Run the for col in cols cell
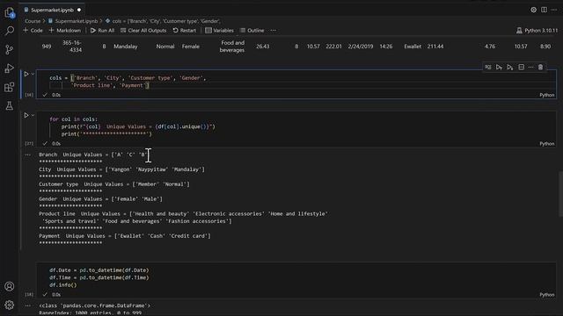 [26, 115]
